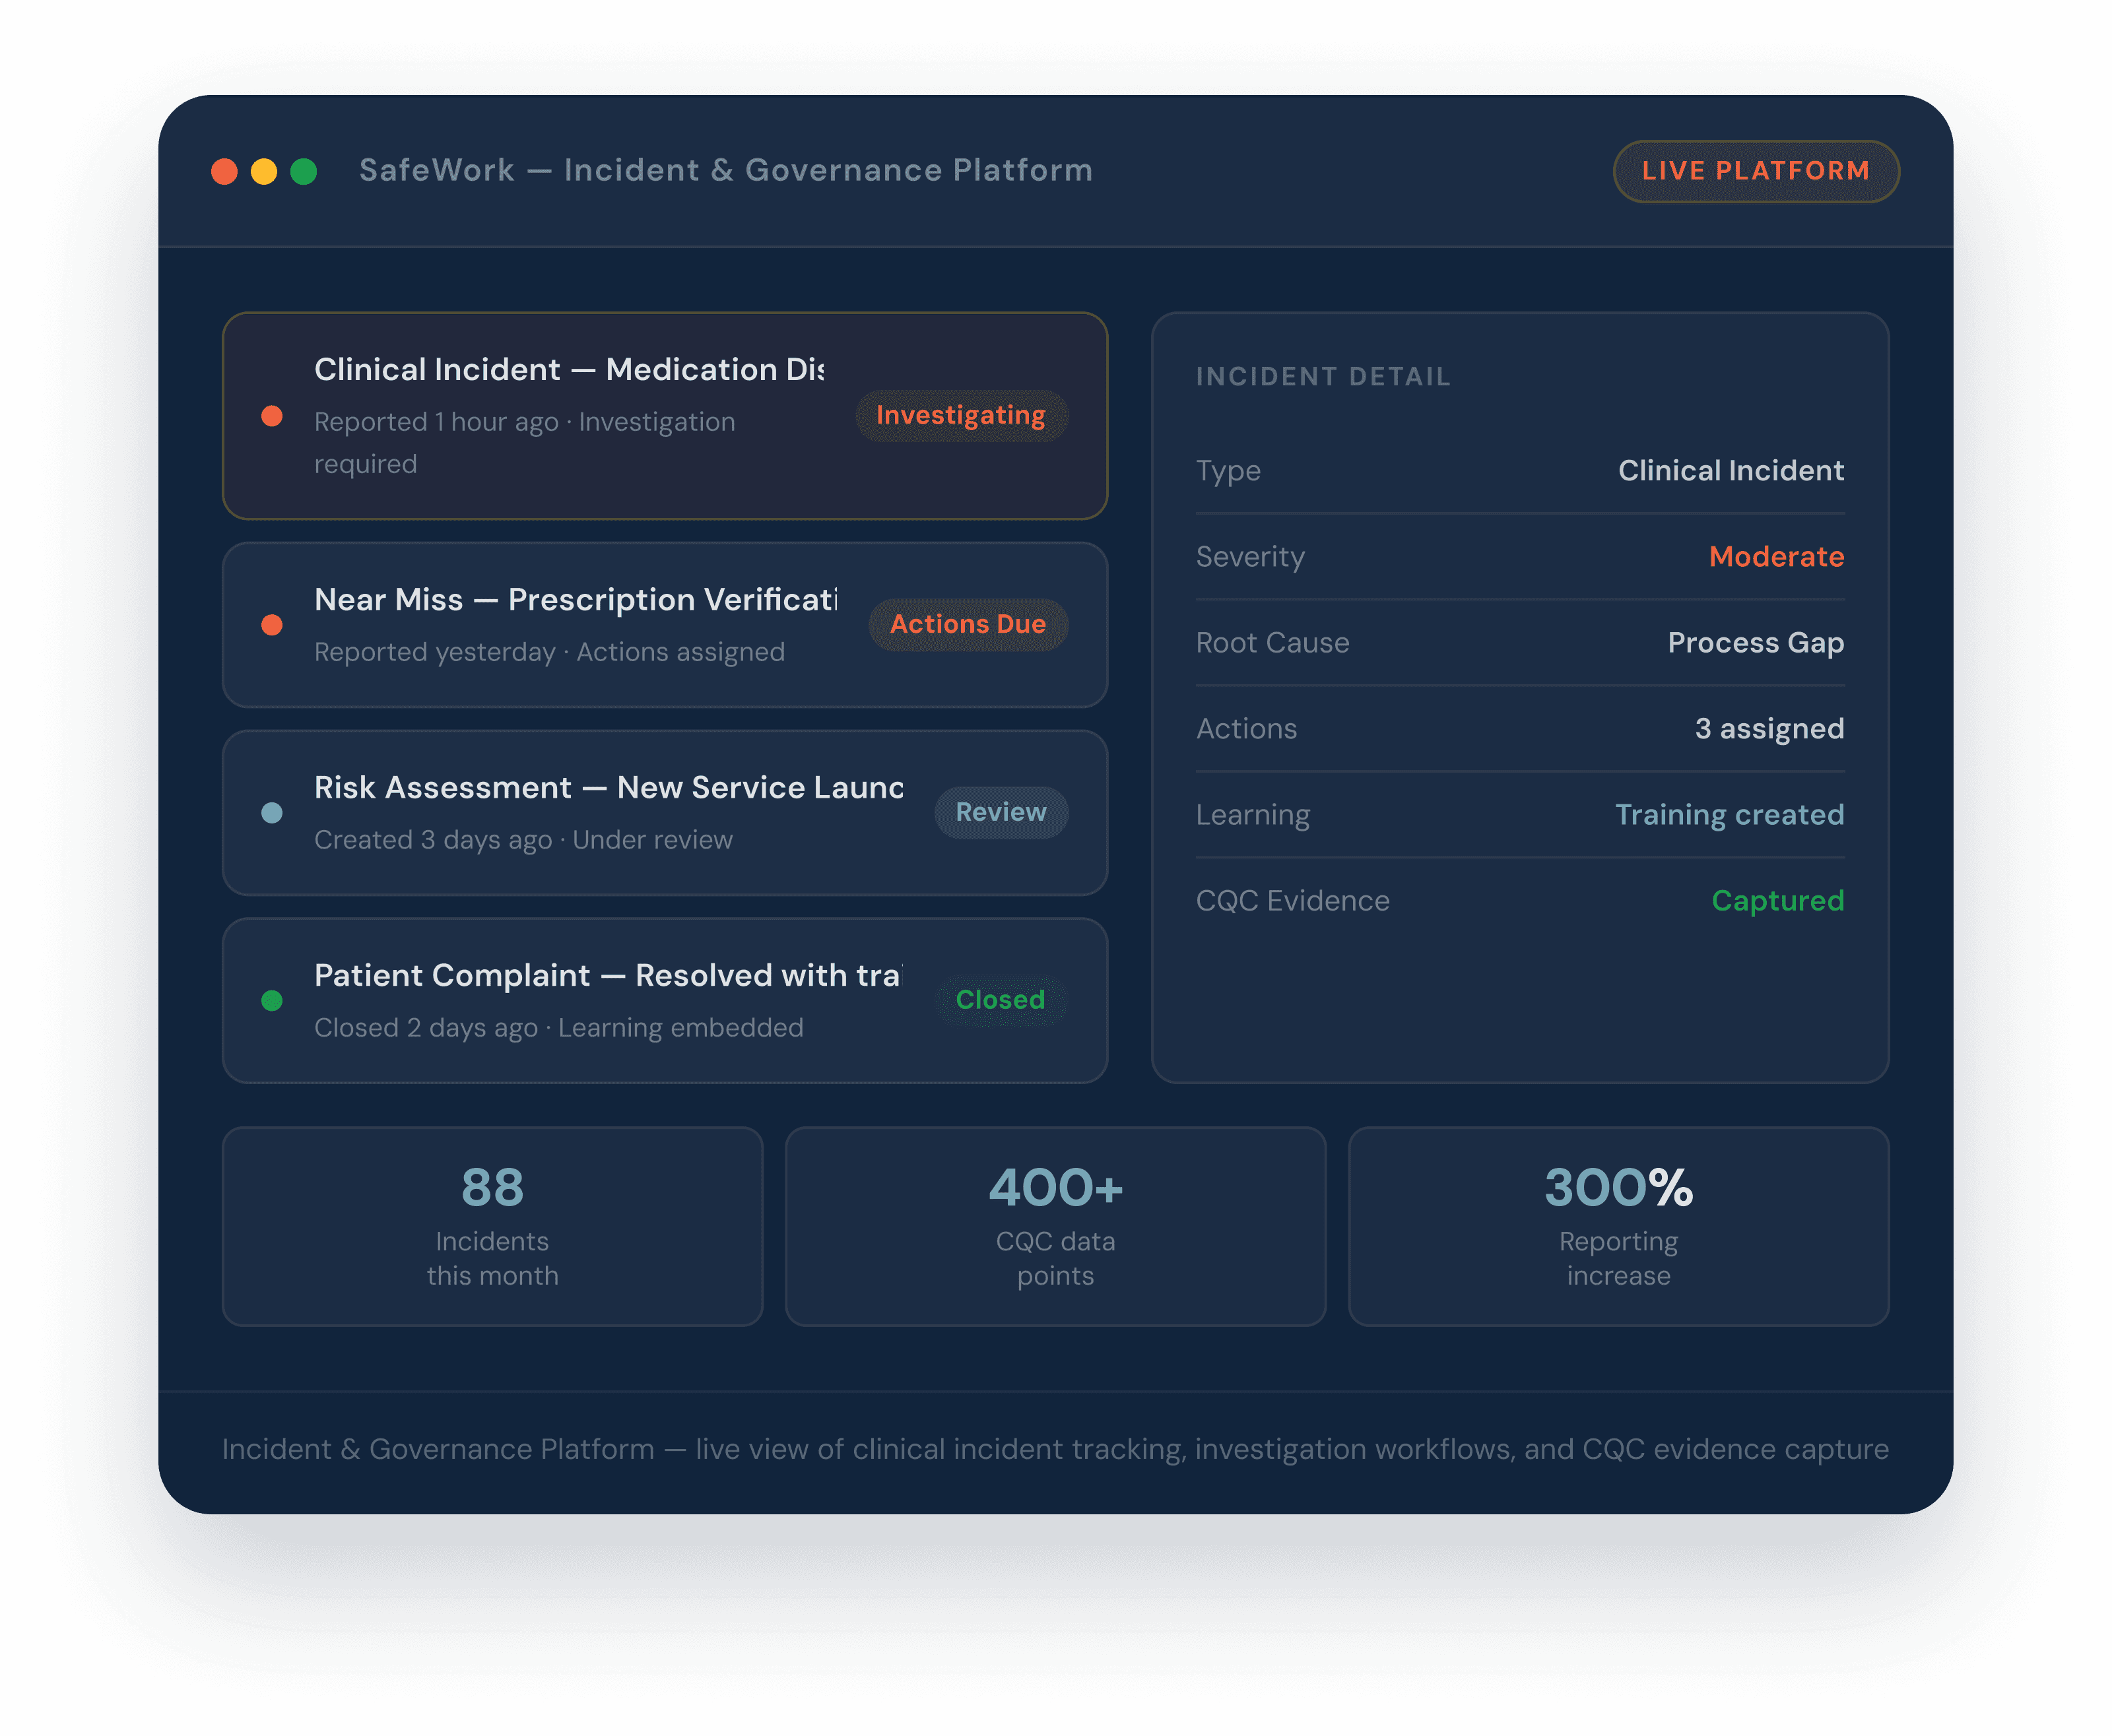Click the Investigating status pill
2112x1736 pixels.
tap(961, 416)
